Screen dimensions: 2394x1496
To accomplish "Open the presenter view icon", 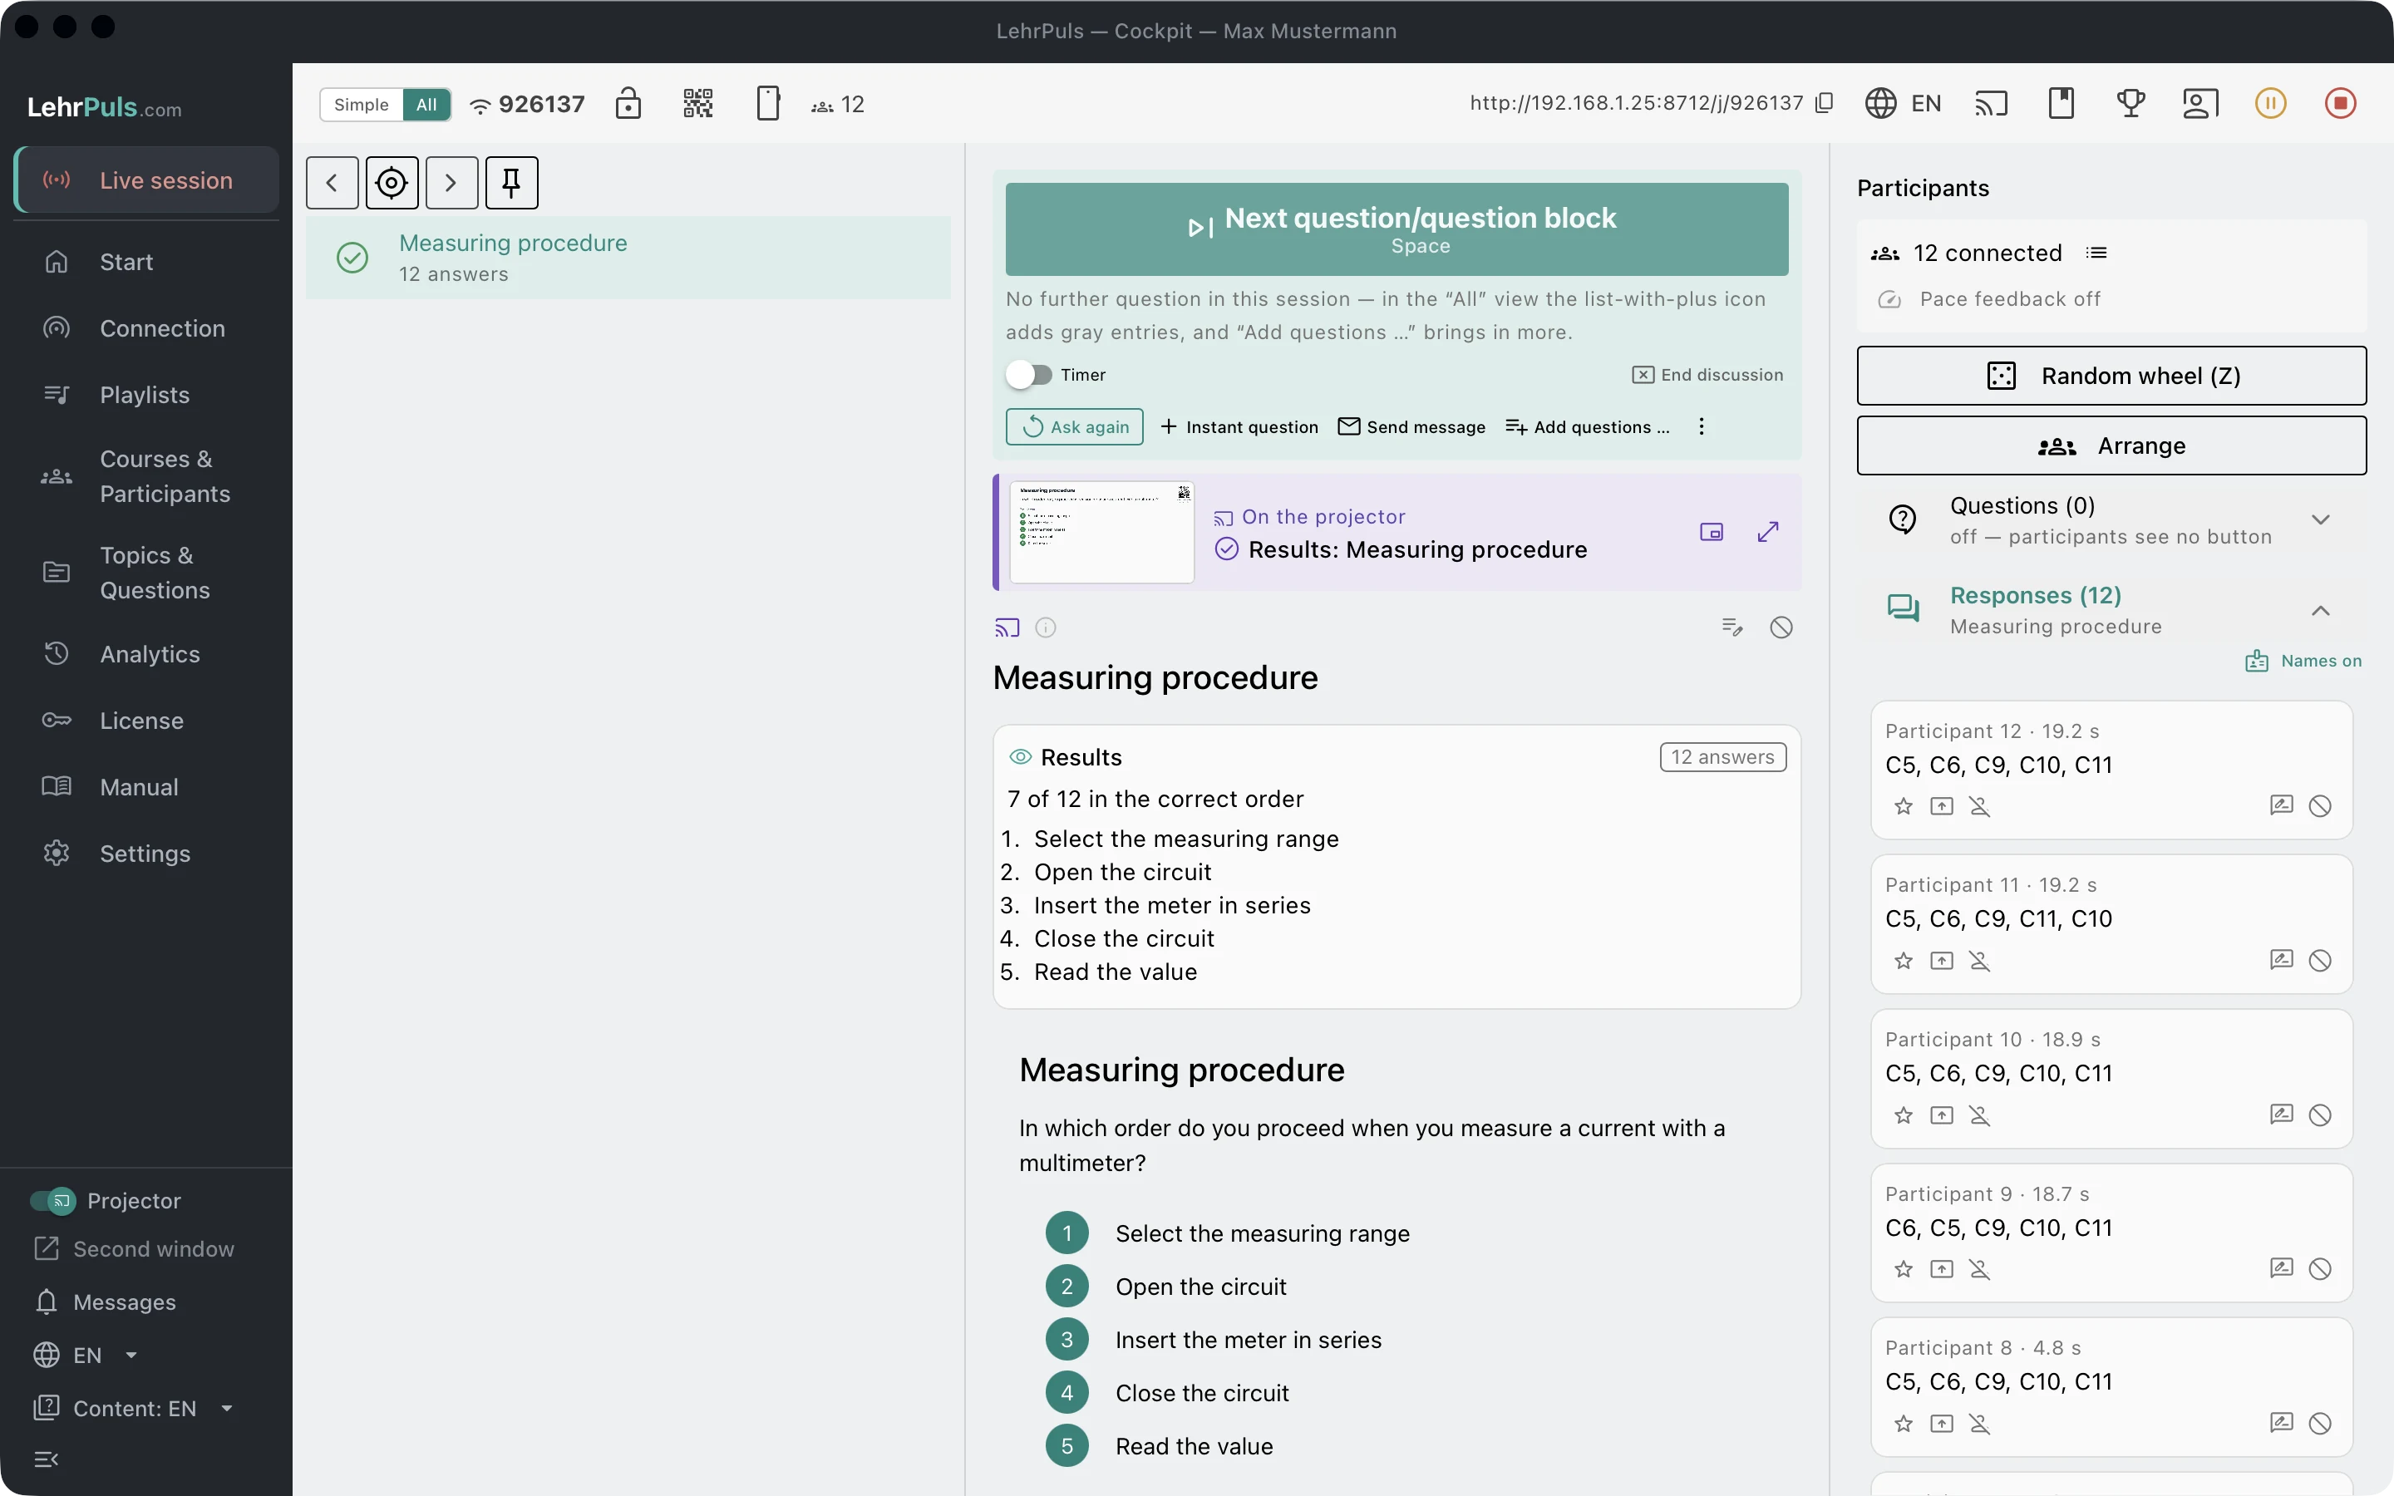I will (x=2200, y=103).
